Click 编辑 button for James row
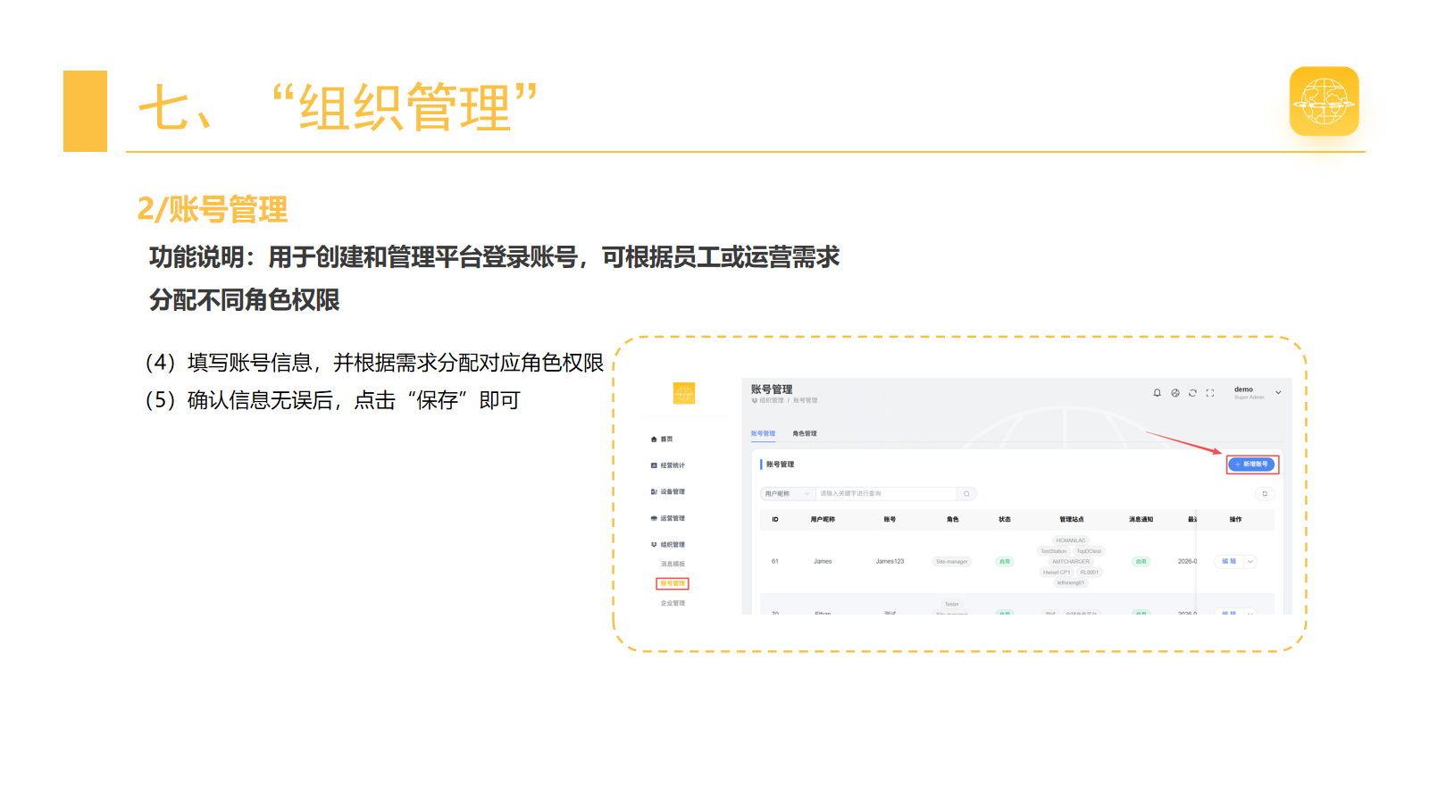The width and height of the screenshot is (1429, 804). 1230,562
